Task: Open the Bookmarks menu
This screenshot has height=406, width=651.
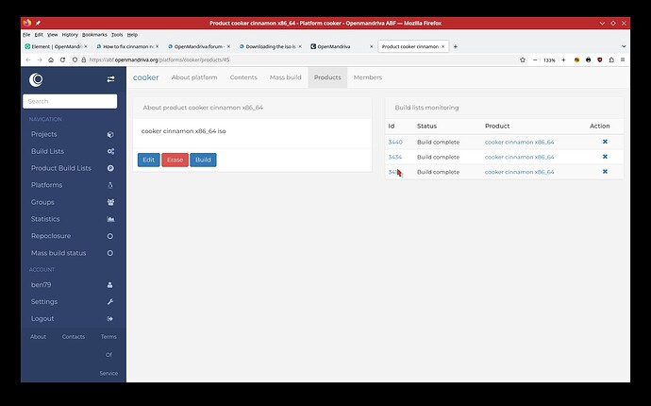Action: click(94, 35)
